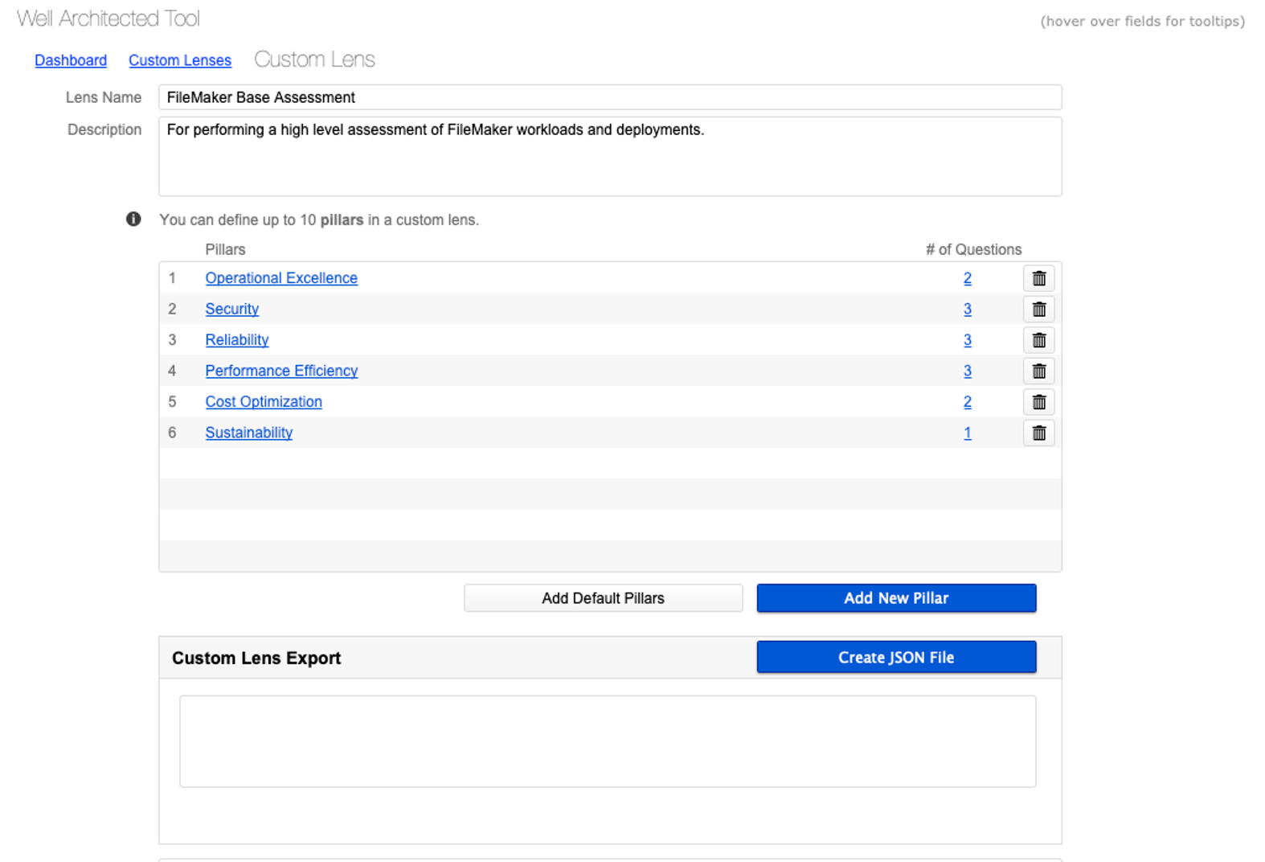Click into the Lens Name field
This screenshot has width=1265, height=862.
coord(609,97)
